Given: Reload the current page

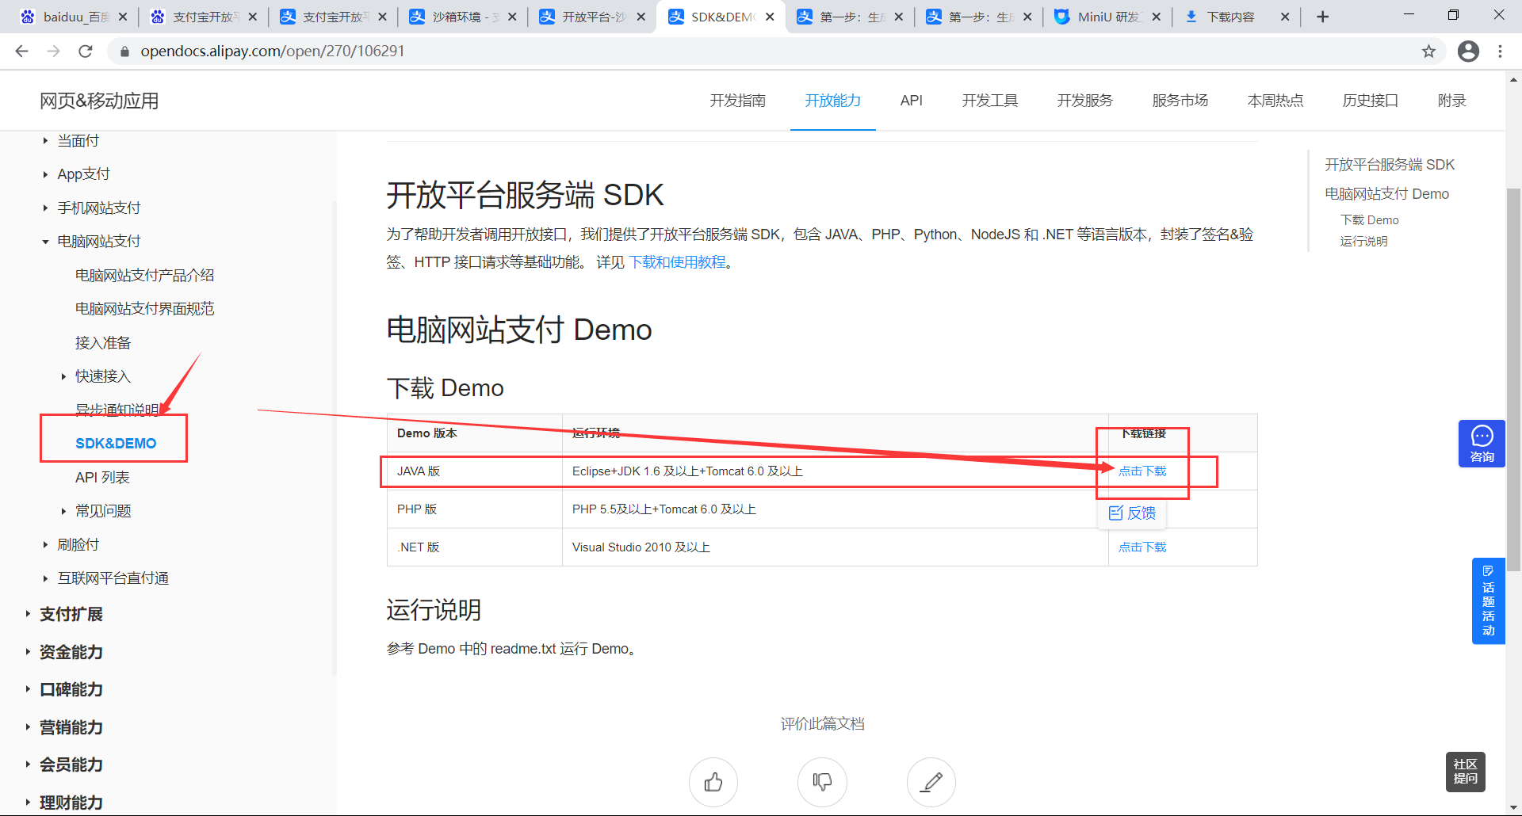Looking at the screenshot, I should coord(86,51).
